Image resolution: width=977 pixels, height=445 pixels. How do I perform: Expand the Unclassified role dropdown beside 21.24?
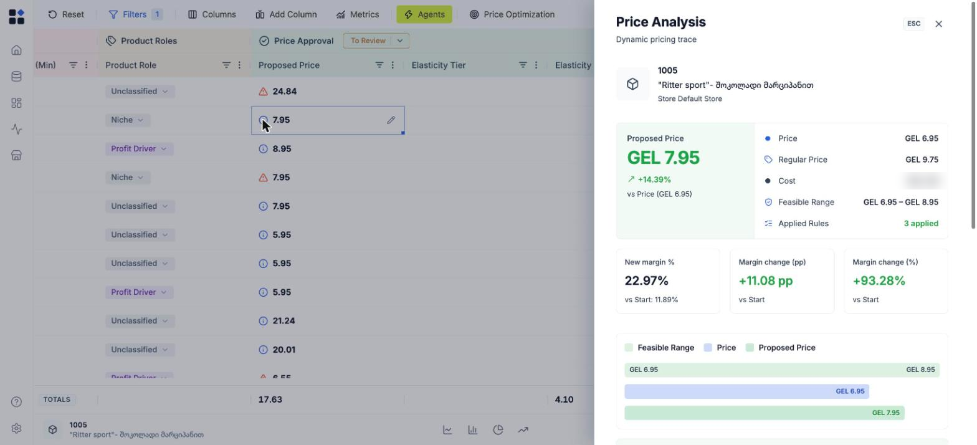140,321
